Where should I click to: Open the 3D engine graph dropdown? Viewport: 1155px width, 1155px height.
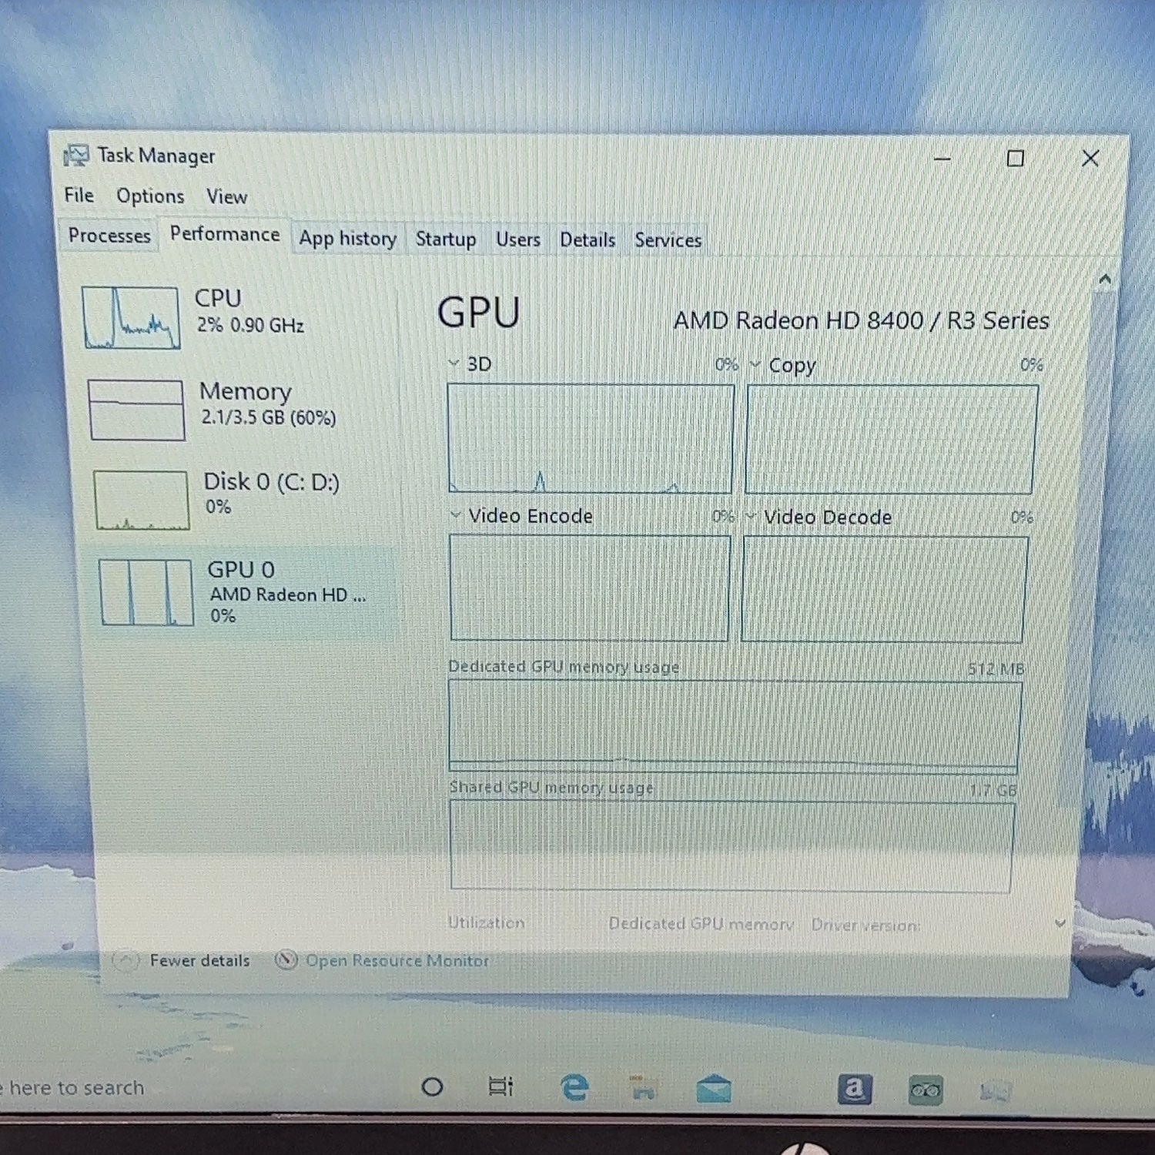click(x=454, y=363)
